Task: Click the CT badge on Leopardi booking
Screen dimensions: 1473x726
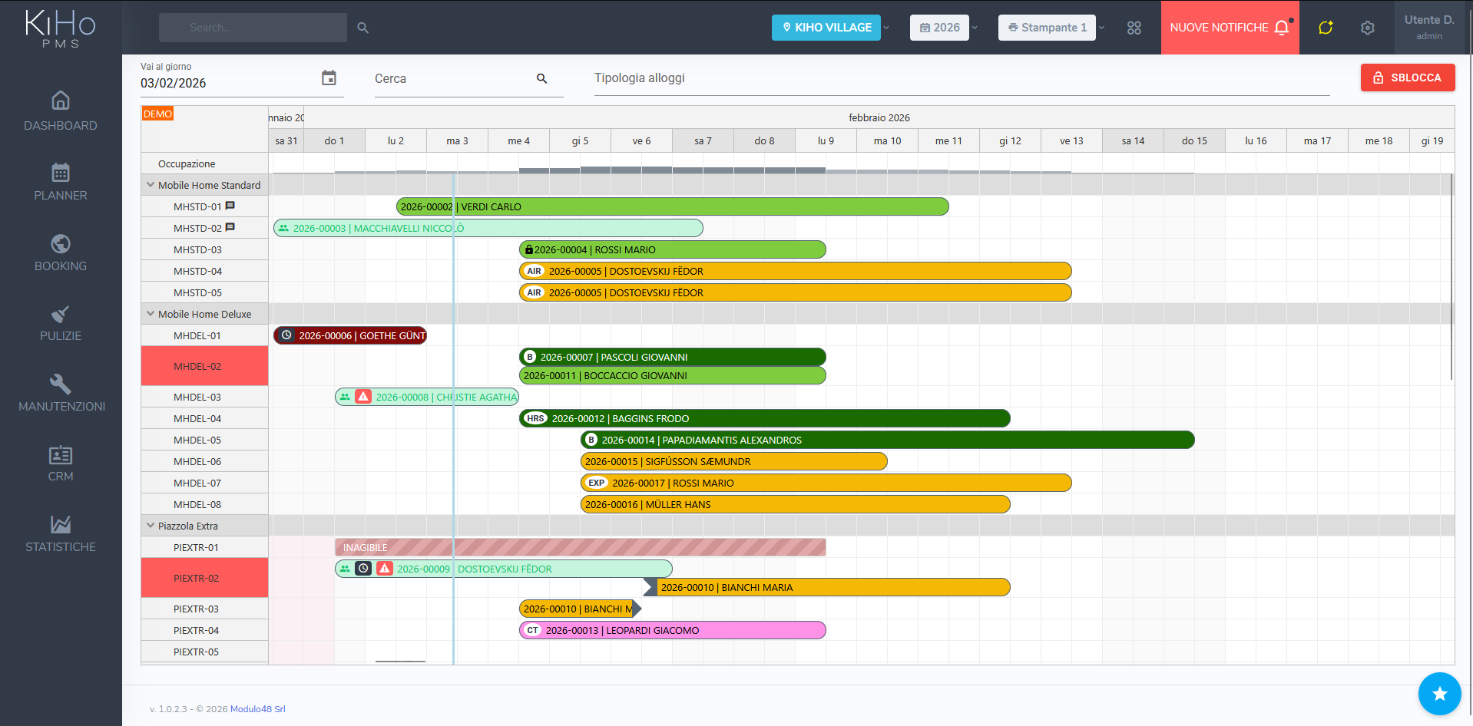Action: click(533, 630)
